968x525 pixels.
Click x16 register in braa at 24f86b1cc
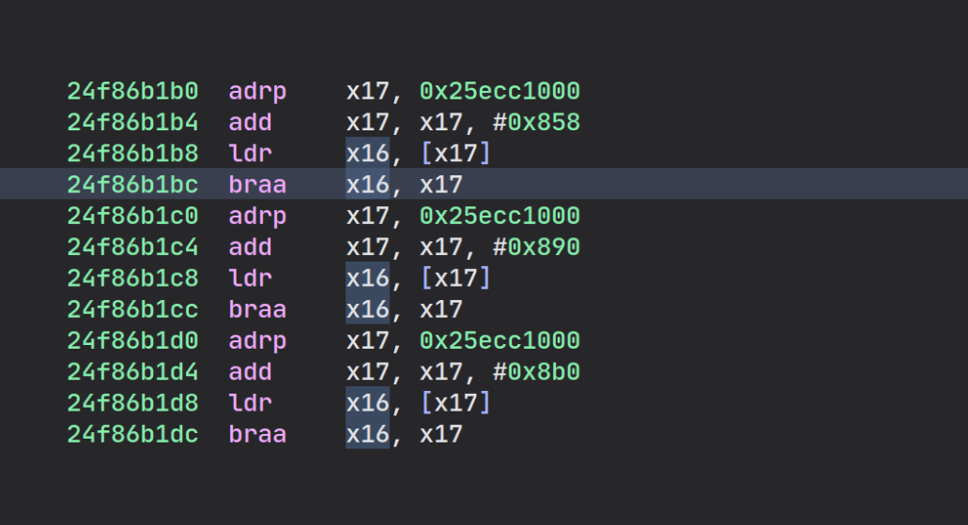point(368,309)
